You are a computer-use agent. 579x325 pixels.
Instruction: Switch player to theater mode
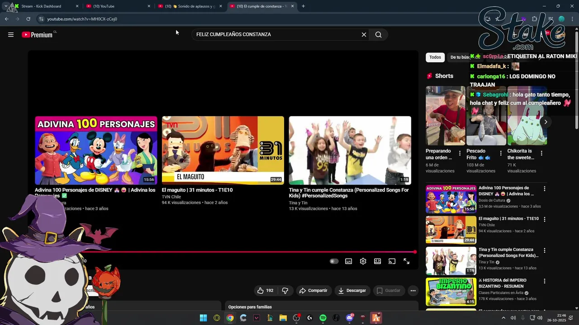(378, 261)
